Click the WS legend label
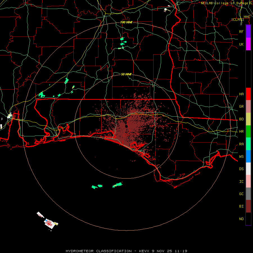Screen dimensions: 253x253 (x=241, y=157)
